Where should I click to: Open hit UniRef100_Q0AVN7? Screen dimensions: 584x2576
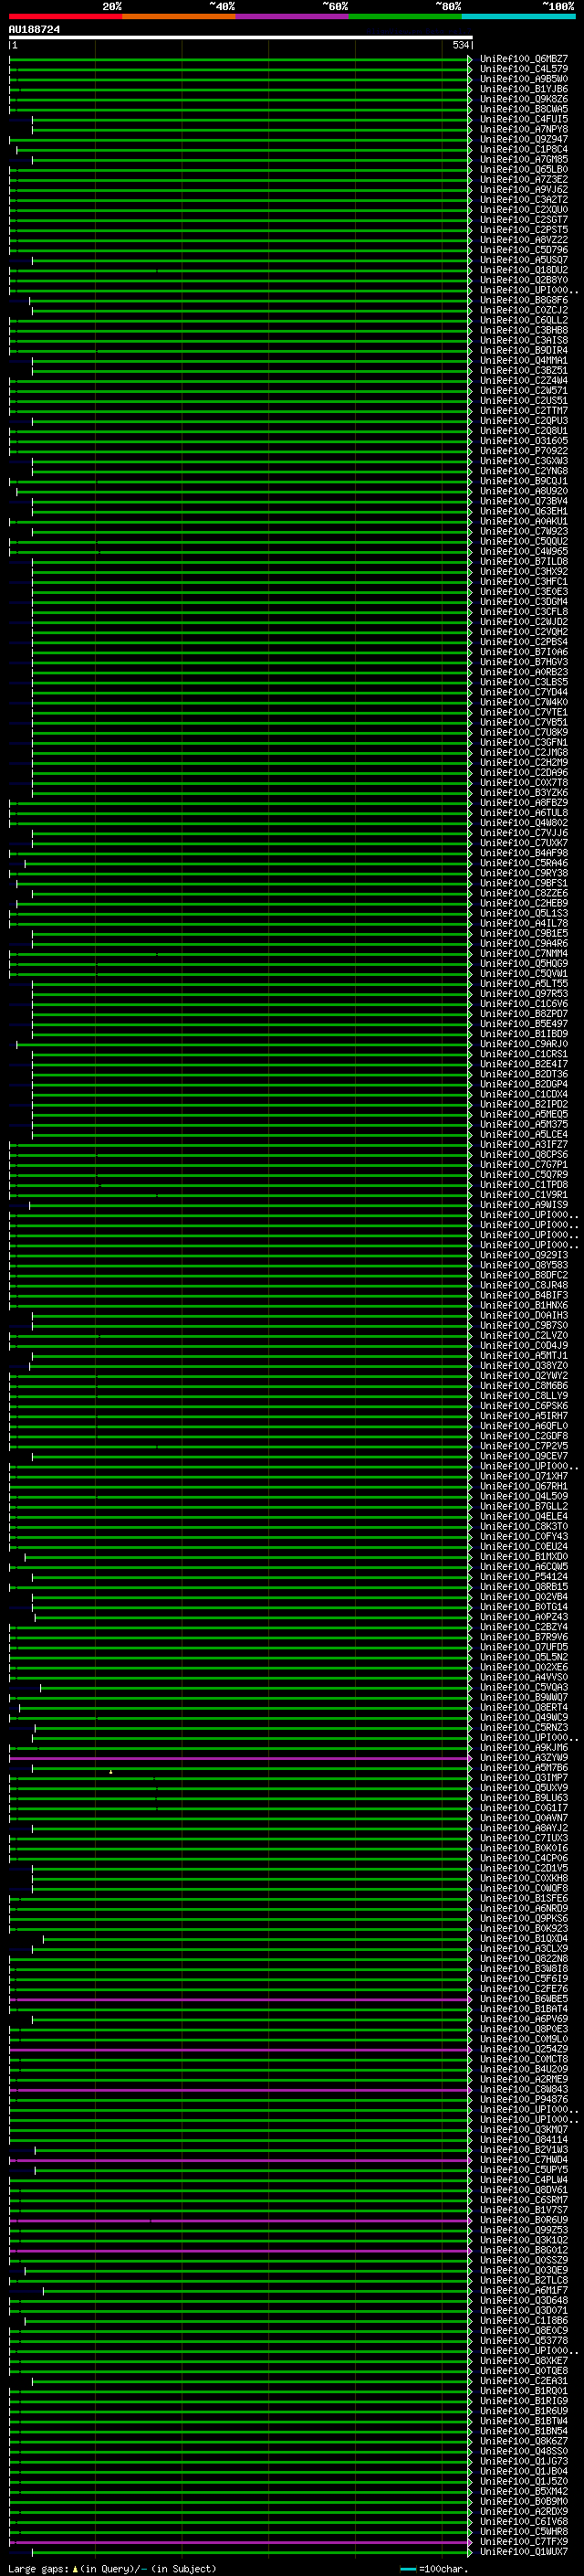[524, 1818]
